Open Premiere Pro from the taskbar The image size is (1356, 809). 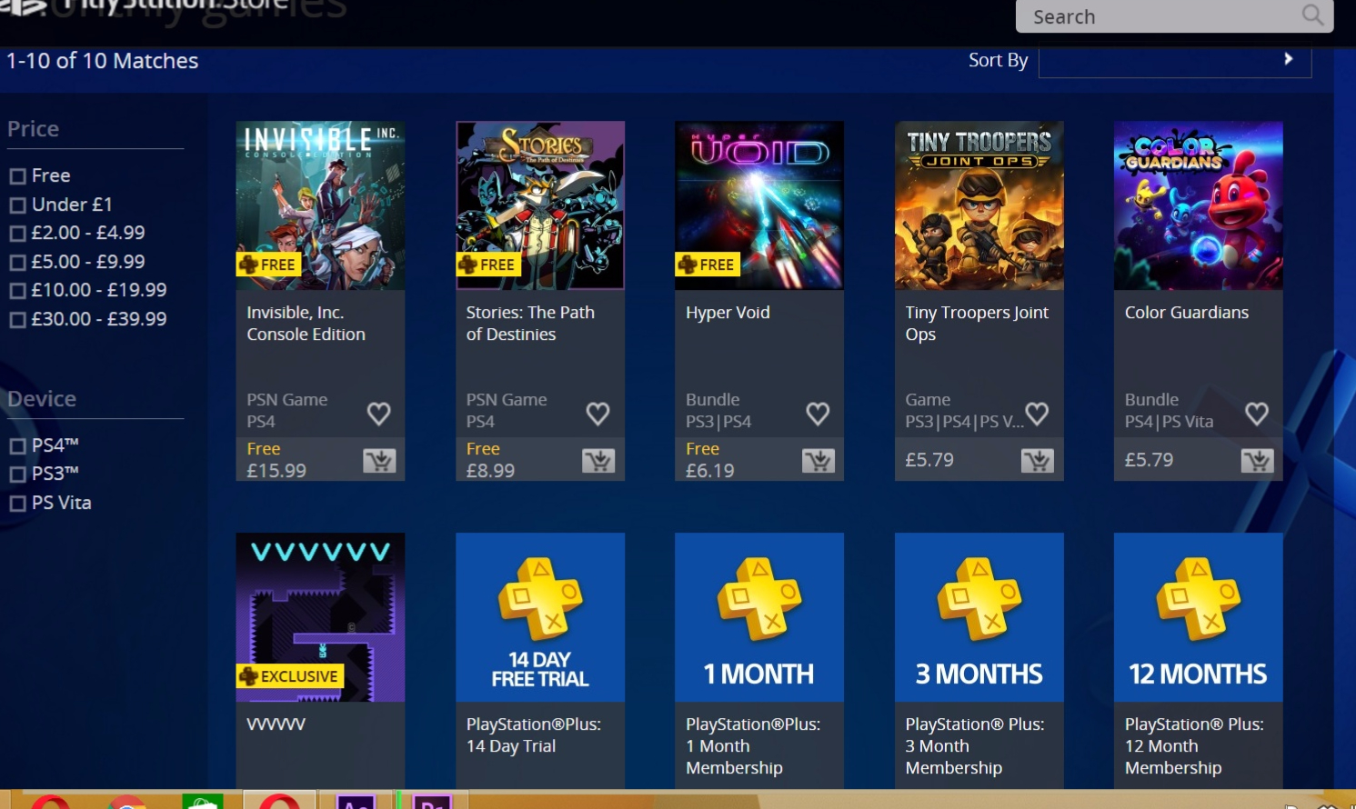[432, 802]
